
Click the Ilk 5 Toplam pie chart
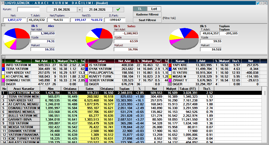click(184, 39)
